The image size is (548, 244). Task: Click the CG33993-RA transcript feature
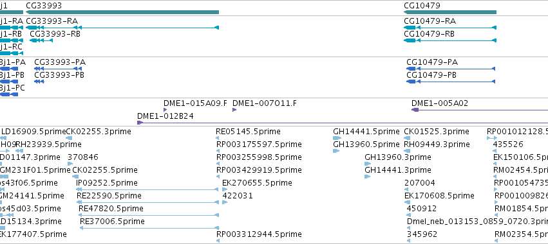[x=122, y=28]
